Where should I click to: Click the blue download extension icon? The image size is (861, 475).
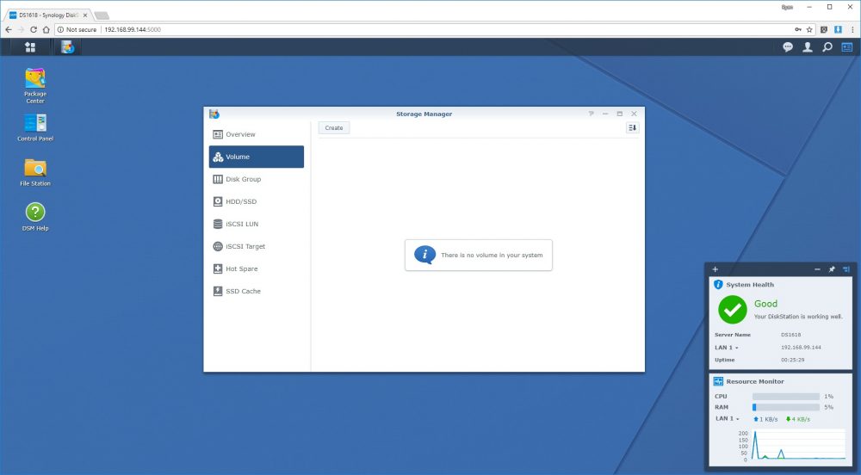838,29
